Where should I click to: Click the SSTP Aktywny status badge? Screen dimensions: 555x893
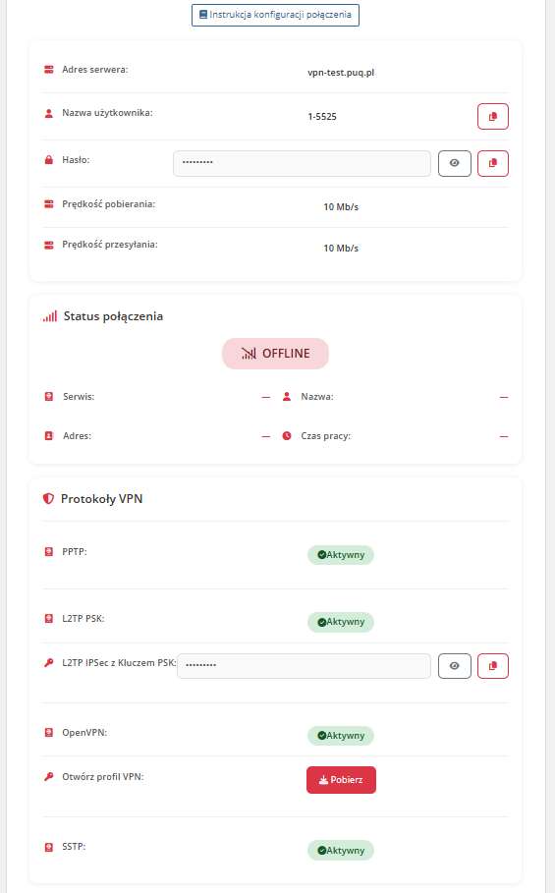341,851
